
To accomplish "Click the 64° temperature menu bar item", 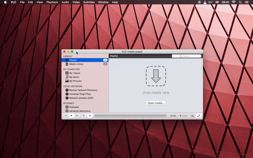I will point(210,2).
